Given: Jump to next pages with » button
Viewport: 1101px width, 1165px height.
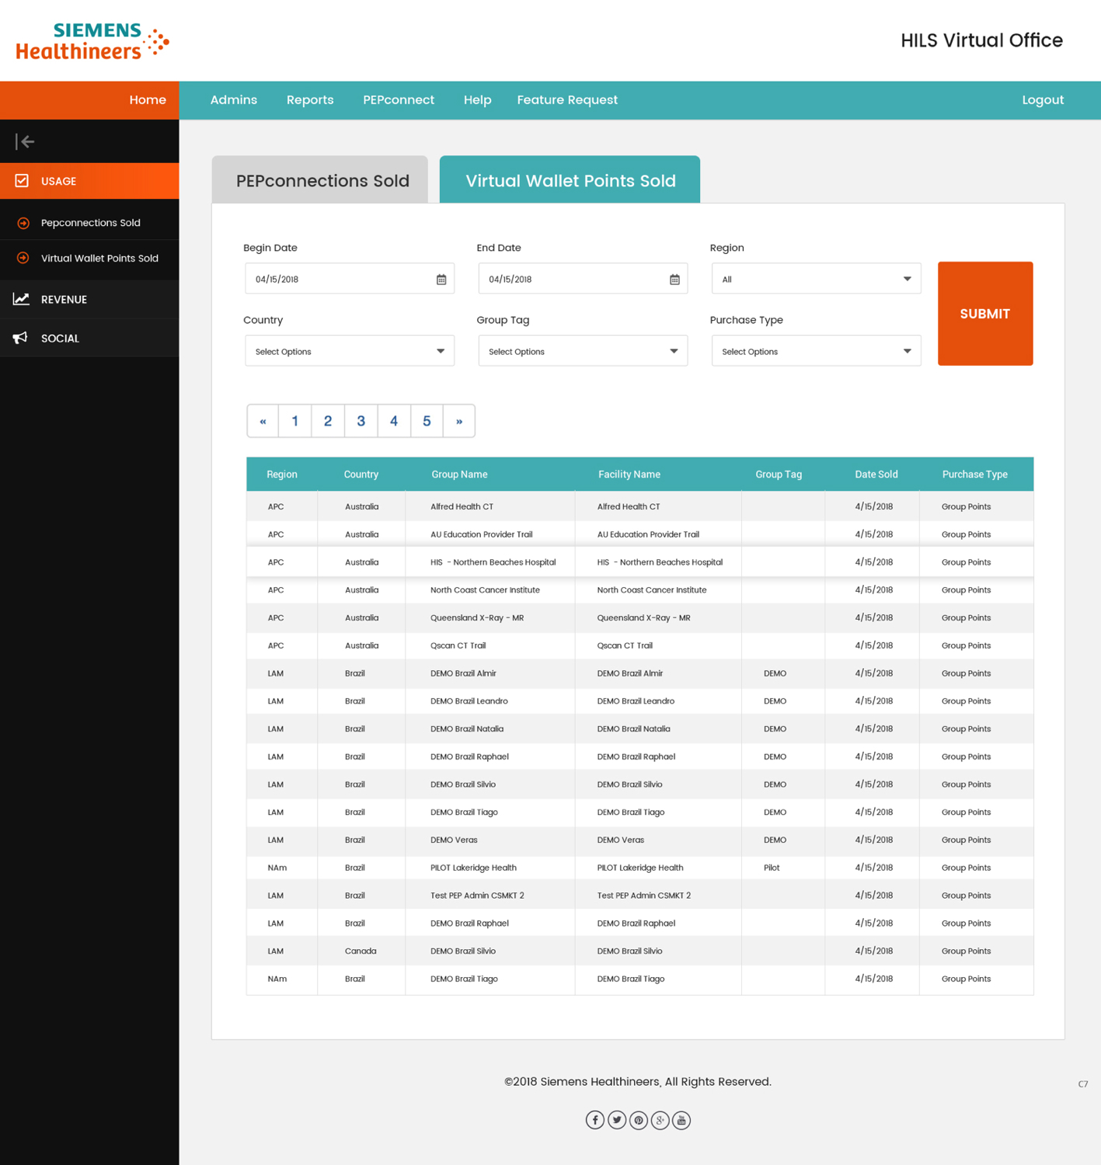Looking at the screenshot, I should (x=459, y=421).
